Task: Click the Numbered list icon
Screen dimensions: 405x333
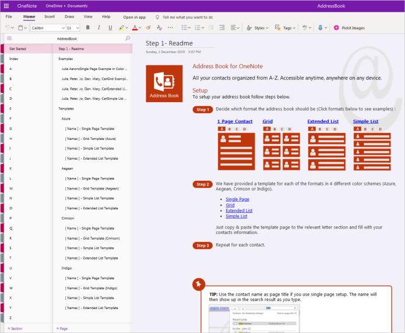Action: (x=198, y=27)
